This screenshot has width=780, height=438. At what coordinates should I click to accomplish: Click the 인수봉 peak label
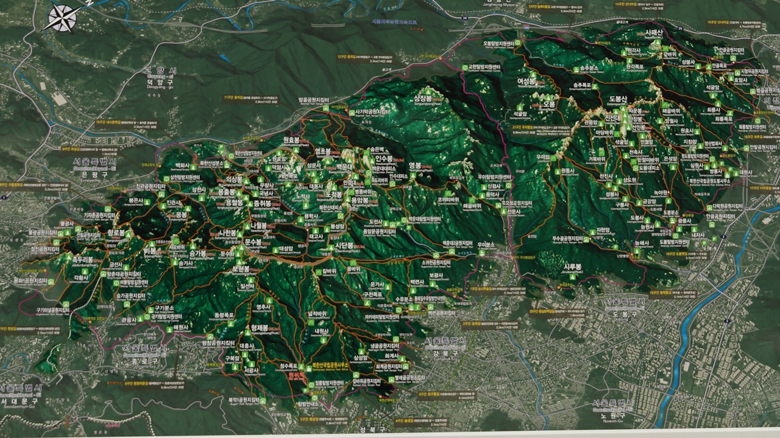click(383, 159)
